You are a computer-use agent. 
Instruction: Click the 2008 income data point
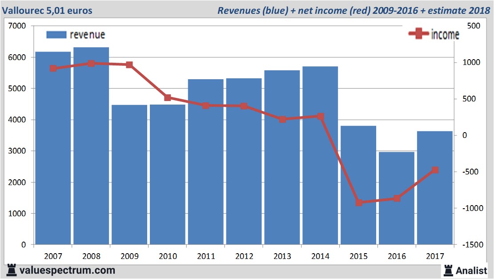[91, 64]
